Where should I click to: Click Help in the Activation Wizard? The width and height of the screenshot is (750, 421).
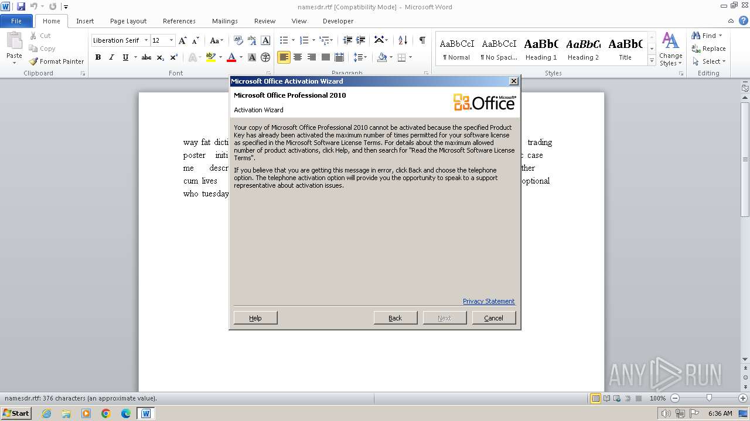click(x=255, y=318)
